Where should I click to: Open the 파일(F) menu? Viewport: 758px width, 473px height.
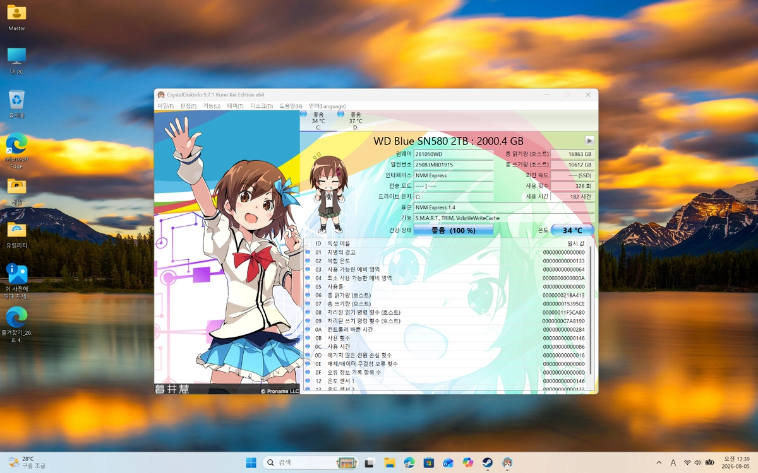tap(165, 106)
